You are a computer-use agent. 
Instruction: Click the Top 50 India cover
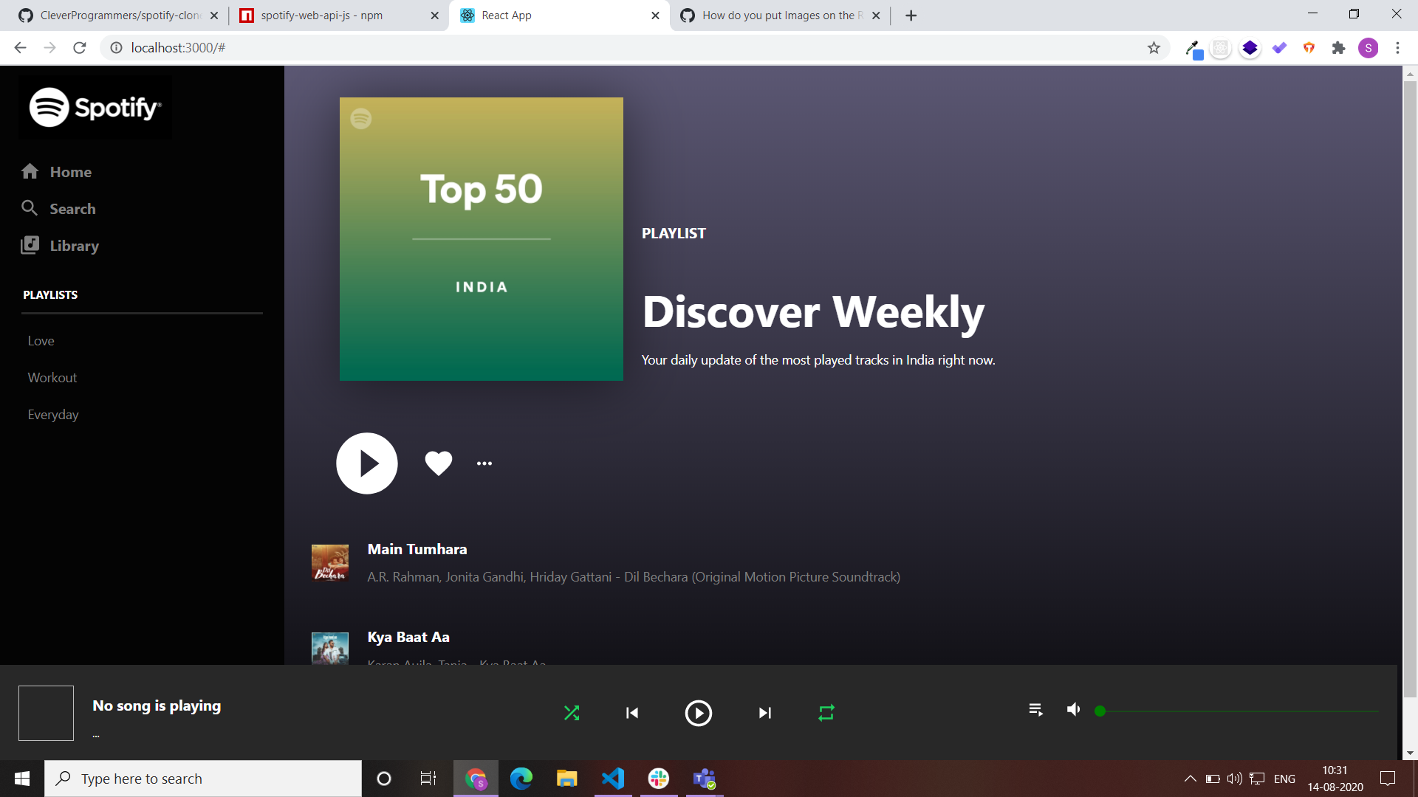tap(481, 239)
